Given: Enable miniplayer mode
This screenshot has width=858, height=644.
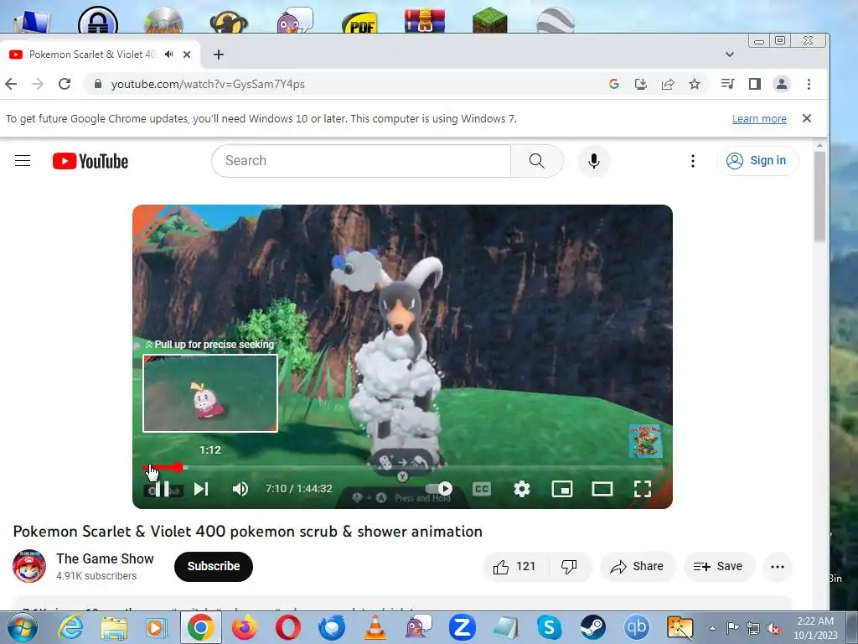Looking at the screenshot, I should coord(562,489).
